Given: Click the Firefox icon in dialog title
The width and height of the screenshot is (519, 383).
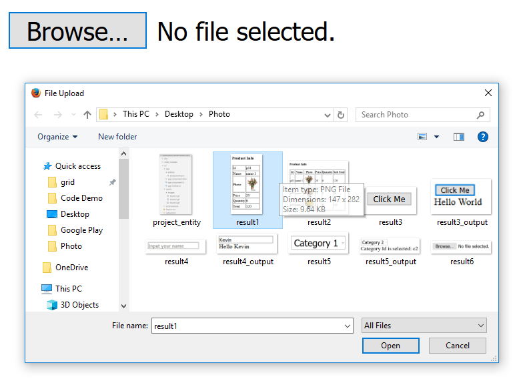Looking at the screenshot, I should tap(36, 93).
